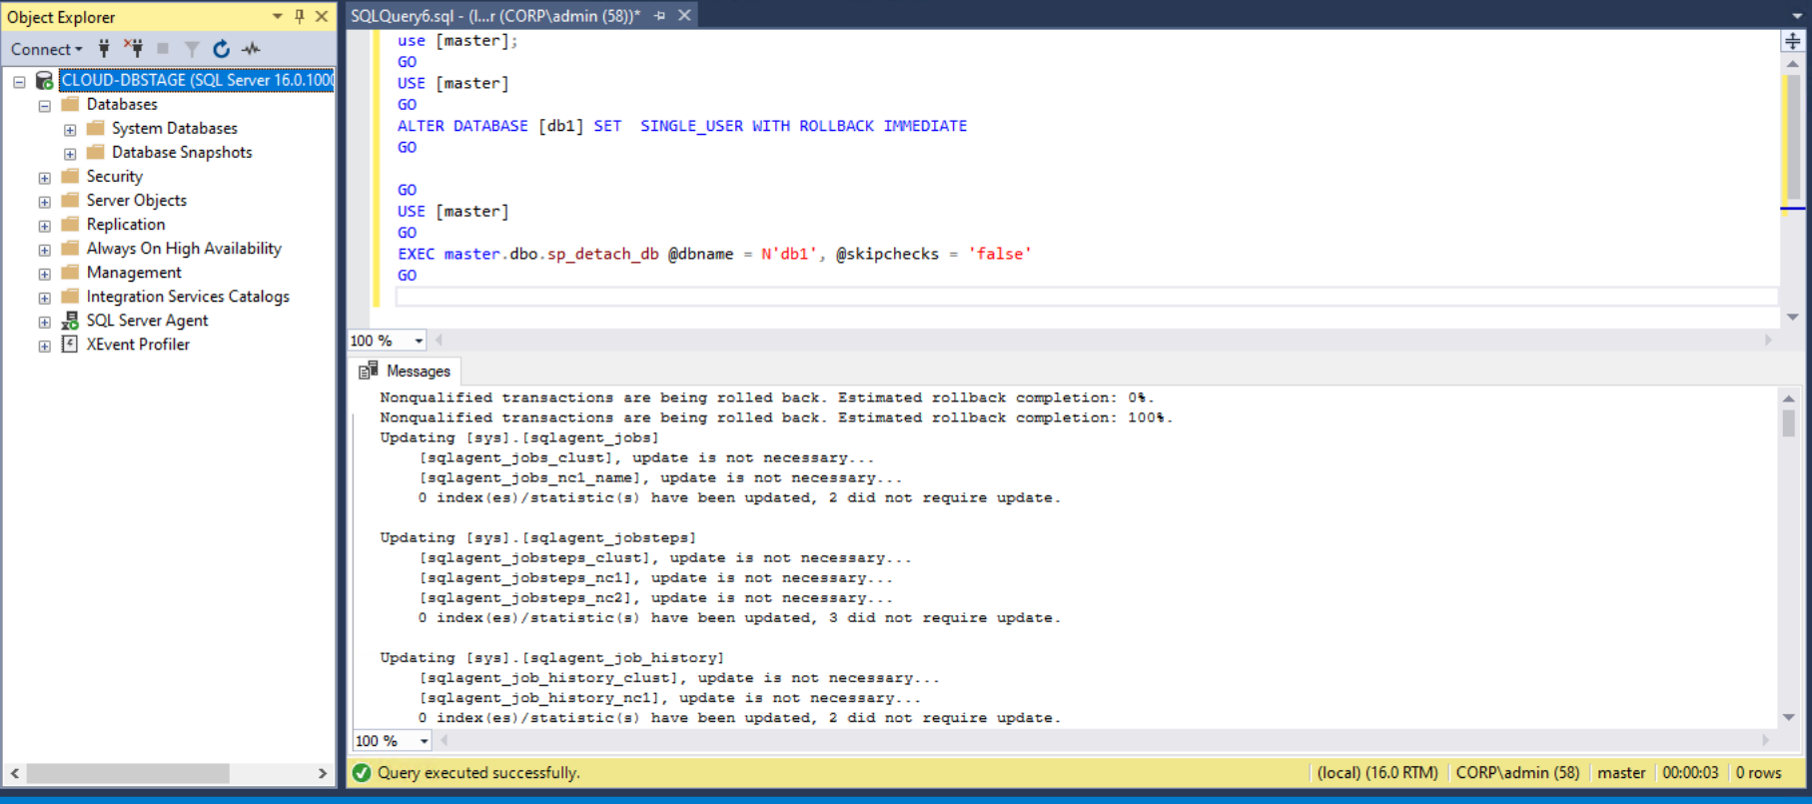Viewport: 1812px width, 804px height.
Task: Open the document tab list dropdown arrow
Action: 1795,16
